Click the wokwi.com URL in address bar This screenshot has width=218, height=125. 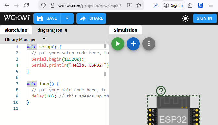90,6
